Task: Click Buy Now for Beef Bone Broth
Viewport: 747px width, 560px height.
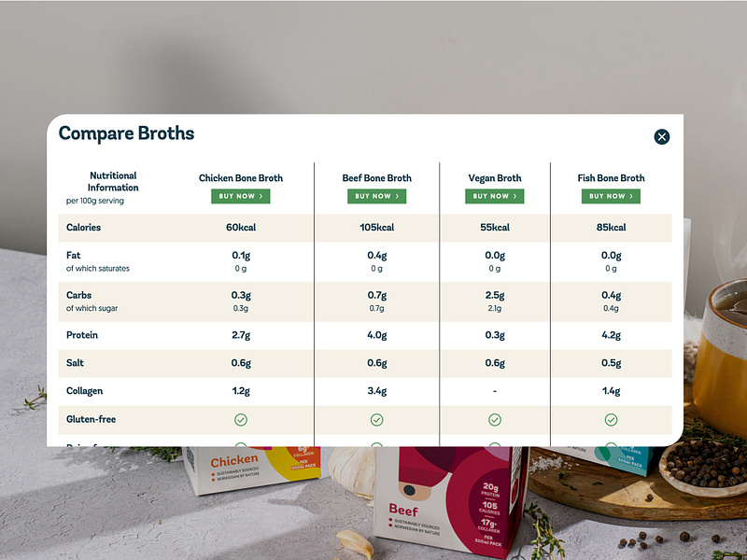Action: [376, 196]
